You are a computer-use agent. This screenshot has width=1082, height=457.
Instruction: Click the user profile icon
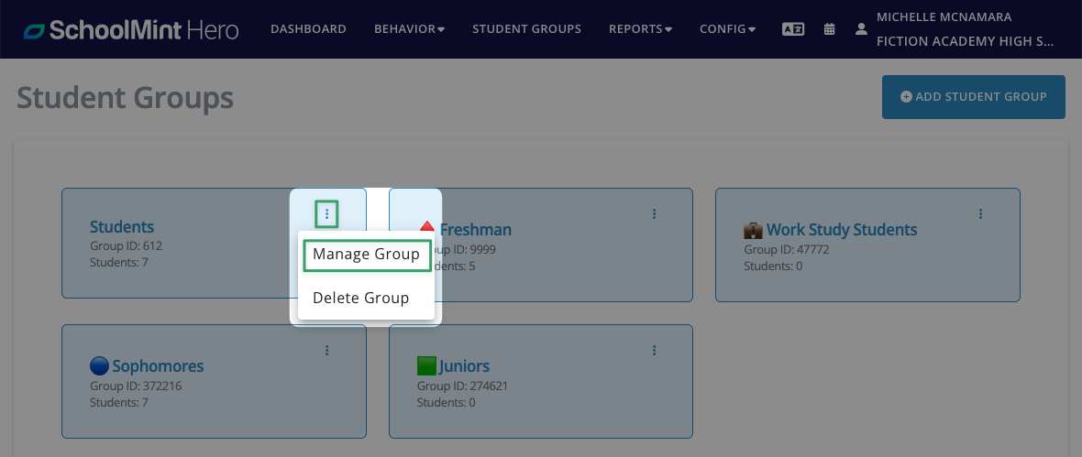tap(860, 29)
